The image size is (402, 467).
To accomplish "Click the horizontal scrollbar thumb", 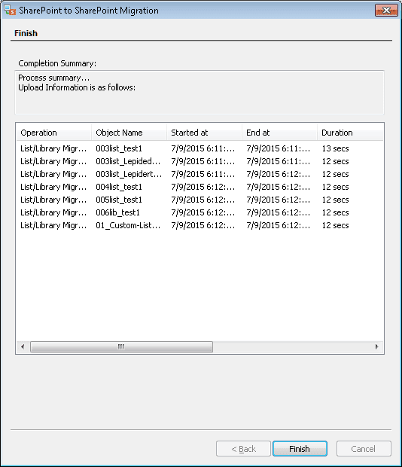I will coord(121,346).
